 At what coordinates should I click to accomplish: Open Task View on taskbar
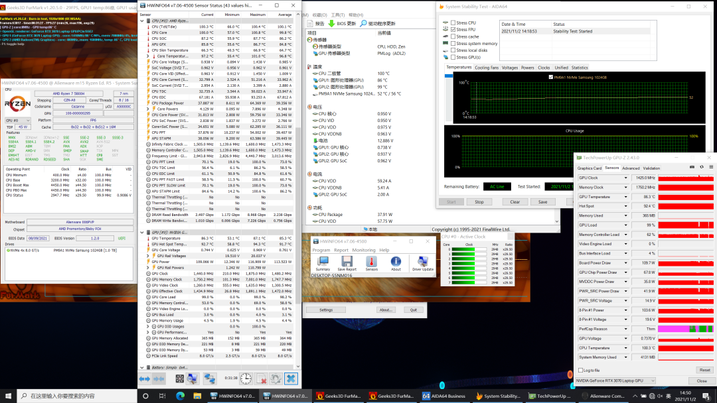[x=163, y=396]
